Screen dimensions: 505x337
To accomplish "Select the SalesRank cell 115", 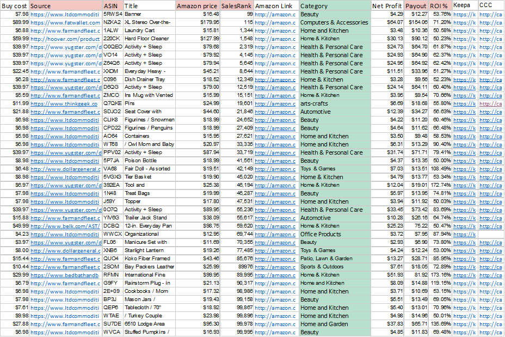I will 237,22.
